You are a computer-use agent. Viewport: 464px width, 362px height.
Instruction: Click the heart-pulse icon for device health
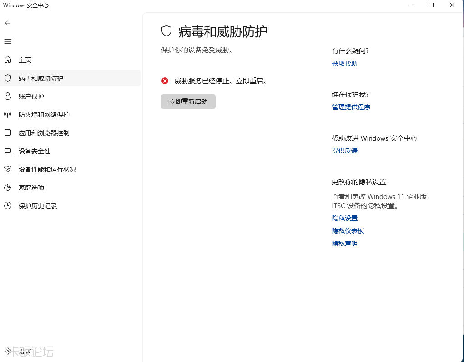[8, 169]
